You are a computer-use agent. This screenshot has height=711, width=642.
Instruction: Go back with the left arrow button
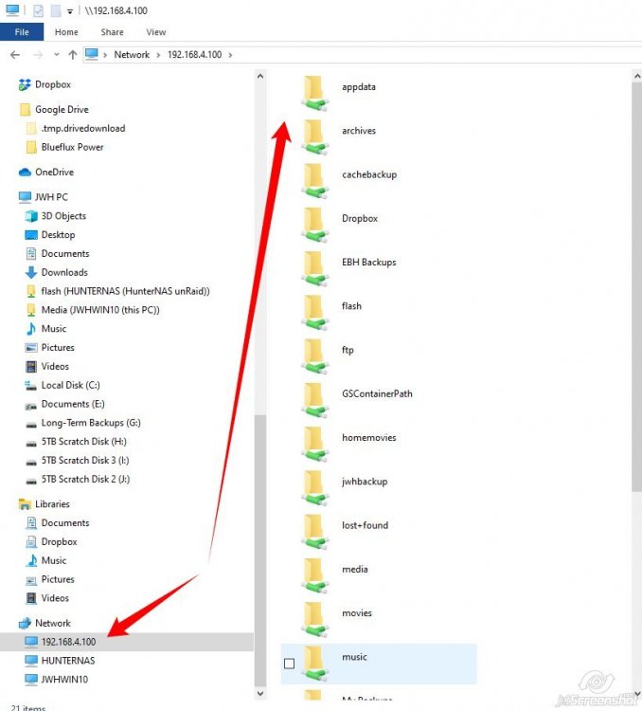pos(15,55)
